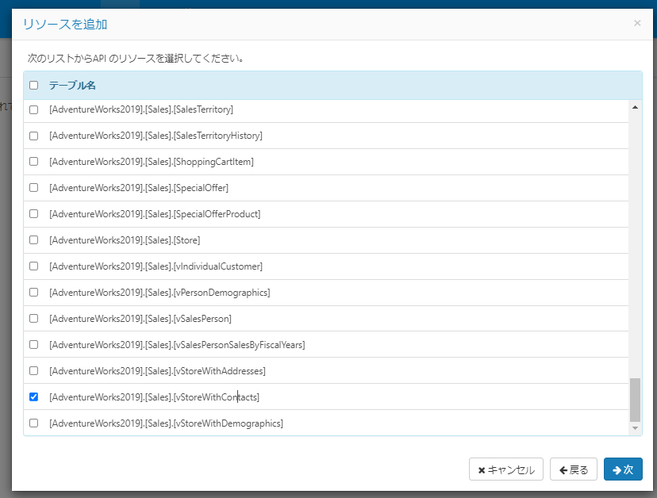Close the リソースを追加 dialog with X
The image size is (657, 498).
637,23
